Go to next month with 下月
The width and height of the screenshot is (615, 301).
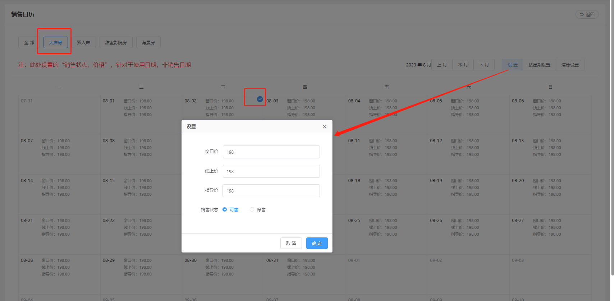(x=484, y=65)
